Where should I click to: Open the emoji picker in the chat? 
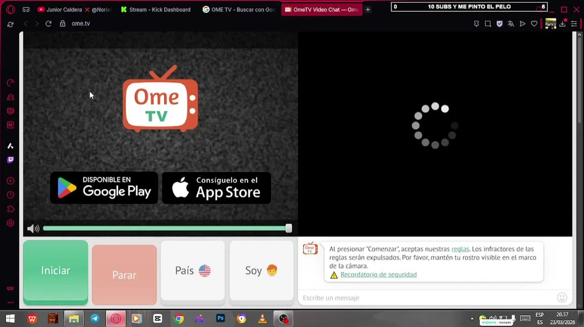tap(562, 297)
